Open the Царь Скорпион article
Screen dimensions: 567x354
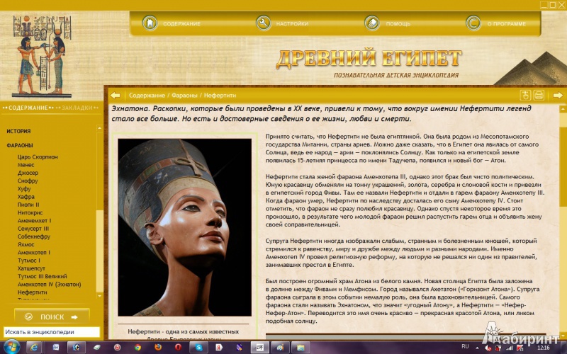pos(38,157)
